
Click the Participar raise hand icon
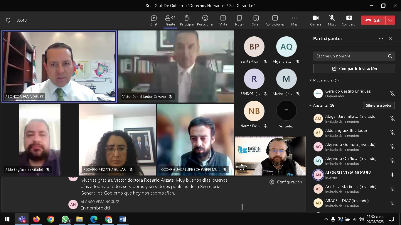coord(187,20)
